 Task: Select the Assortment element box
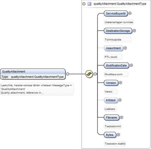point(113,48)
